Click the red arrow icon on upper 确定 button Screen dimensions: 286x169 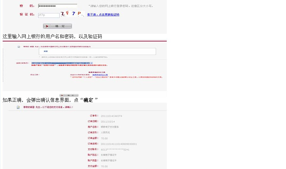coord(47,26)
